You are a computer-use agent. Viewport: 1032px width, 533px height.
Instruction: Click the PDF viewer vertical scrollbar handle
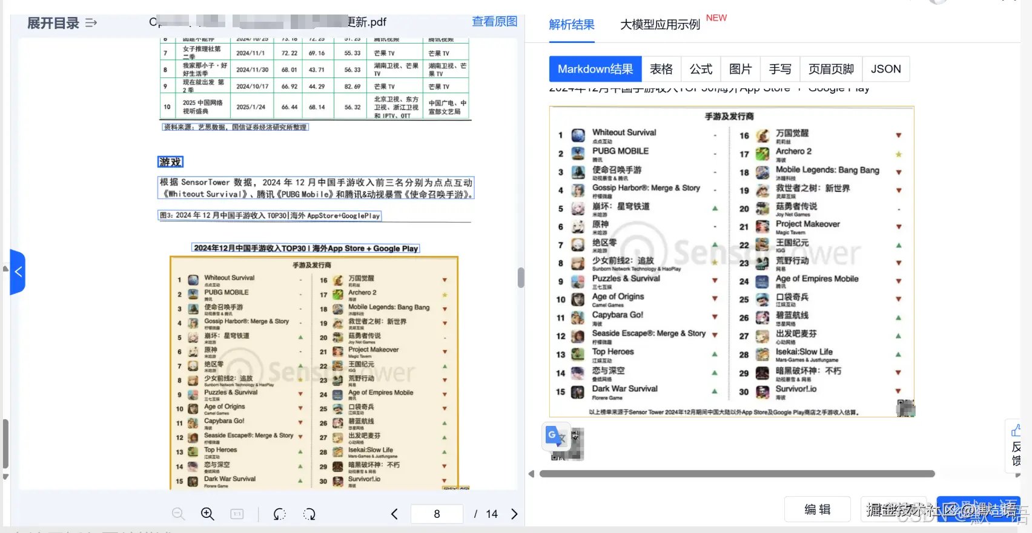click(521, 278)
